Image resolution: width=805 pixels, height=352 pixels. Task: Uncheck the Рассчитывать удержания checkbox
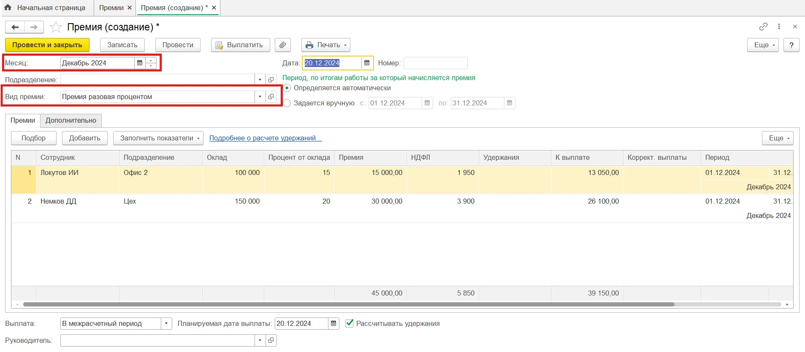(349, 323)
